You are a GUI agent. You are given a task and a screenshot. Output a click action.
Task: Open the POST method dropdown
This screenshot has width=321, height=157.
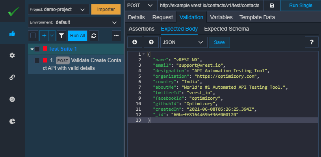pos(141,5)
